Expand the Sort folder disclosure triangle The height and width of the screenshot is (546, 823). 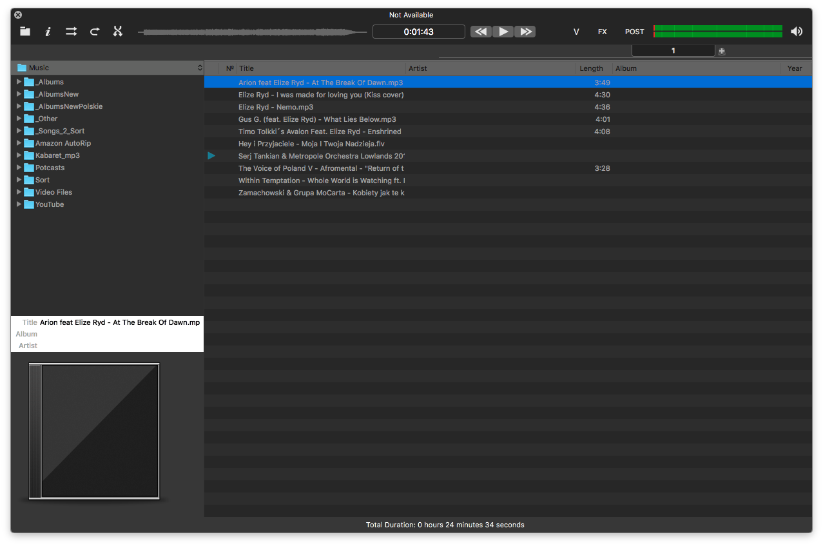click(x=19, y=180)
